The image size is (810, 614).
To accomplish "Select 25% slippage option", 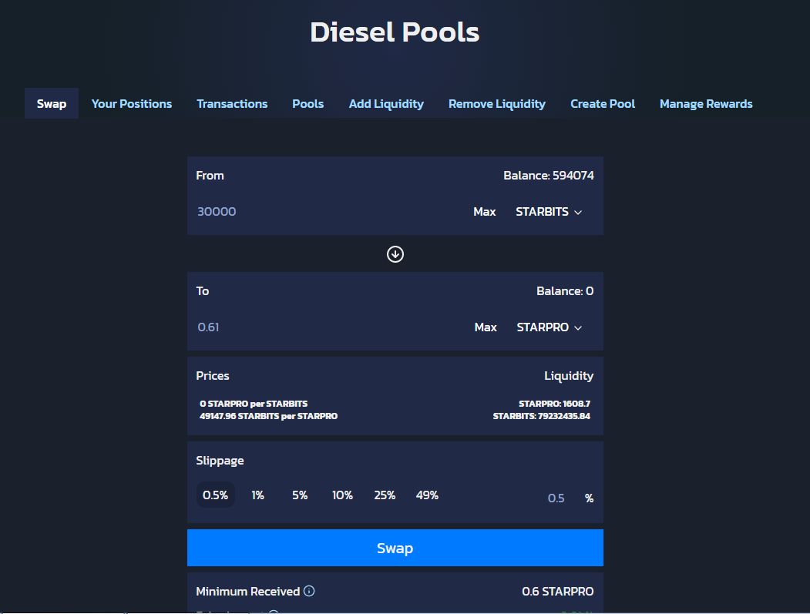I will point(385,495).
